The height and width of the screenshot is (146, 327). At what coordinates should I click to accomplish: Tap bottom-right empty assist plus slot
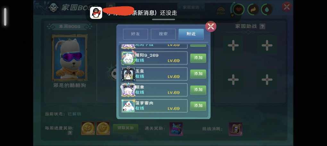coord(267,79)
